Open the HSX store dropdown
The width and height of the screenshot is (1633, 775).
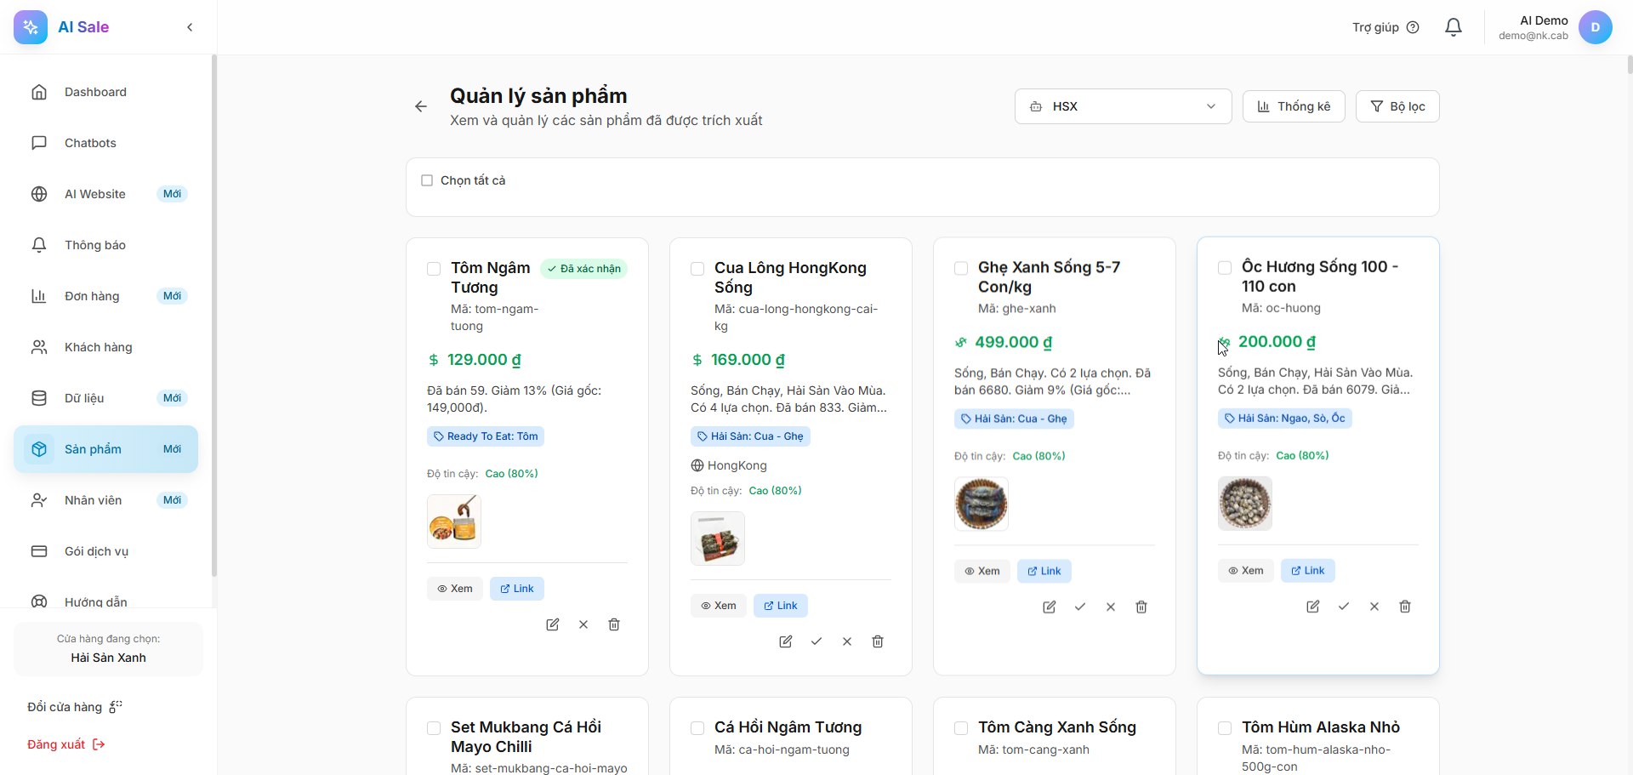(x=1123, y=106)
